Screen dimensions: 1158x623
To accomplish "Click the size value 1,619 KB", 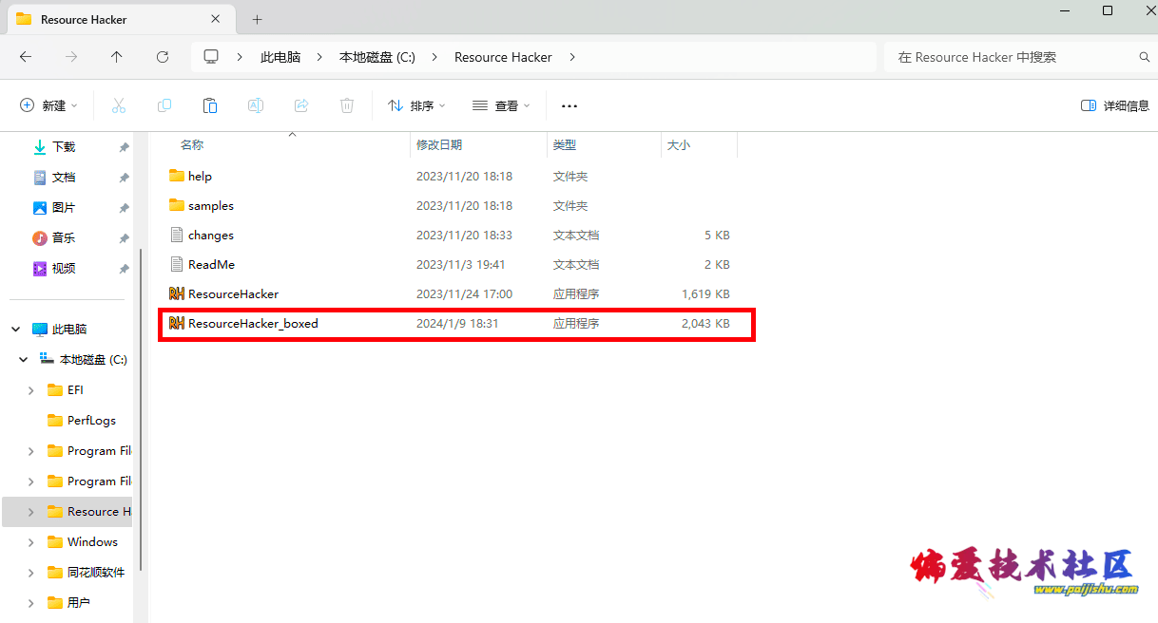I will coord(705,293).
